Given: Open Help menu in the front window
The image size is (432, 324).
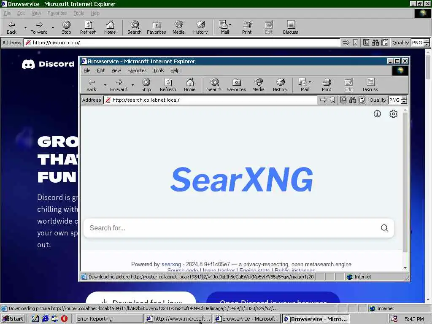Looking at the screenshot, I should (175, 70).
